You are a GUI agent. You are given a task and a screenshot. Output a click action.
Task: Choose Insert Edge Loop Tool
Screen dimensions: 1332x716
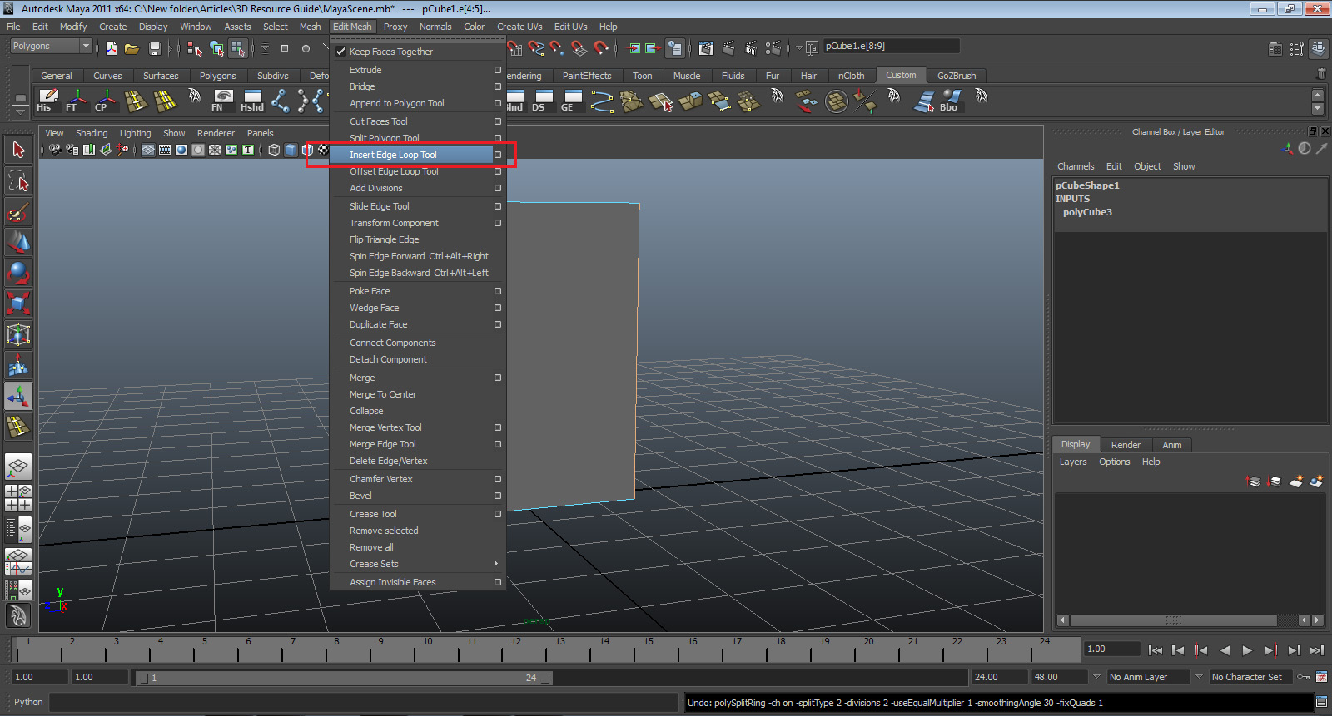[393, 155]
